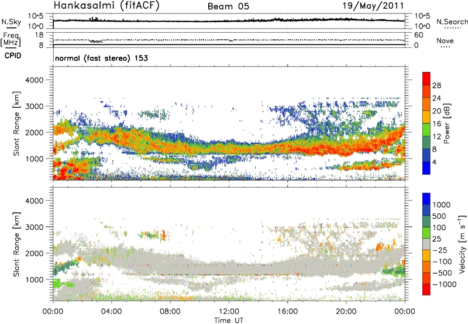This screenshot has width=468, height=324.
Task: Click the Hankasalmi (fitACF) plot title
Action: click(106, 6)
